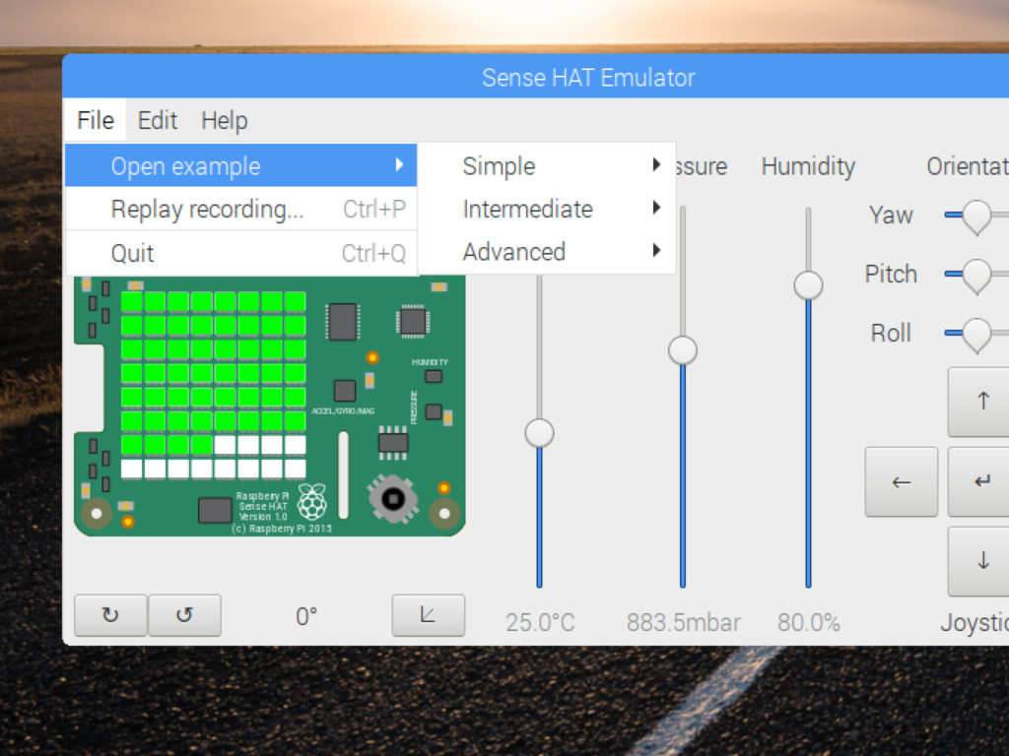Image resolution: width=1009 pixels, height=756 pixels.
Task: Expand the Advanced examples submenu
Action: (547, 252)
